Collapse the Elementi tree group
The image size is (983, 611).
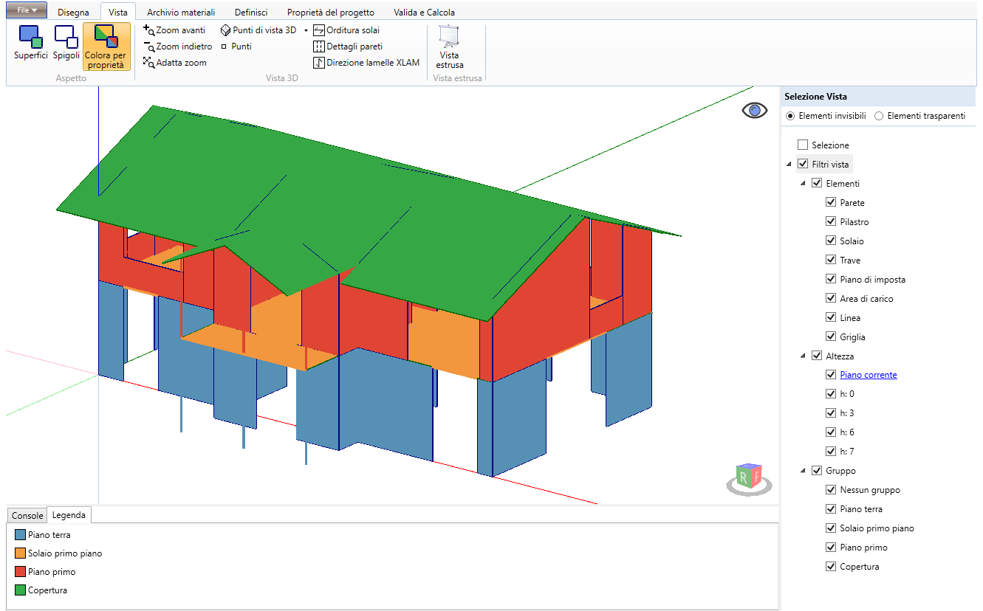804,183
